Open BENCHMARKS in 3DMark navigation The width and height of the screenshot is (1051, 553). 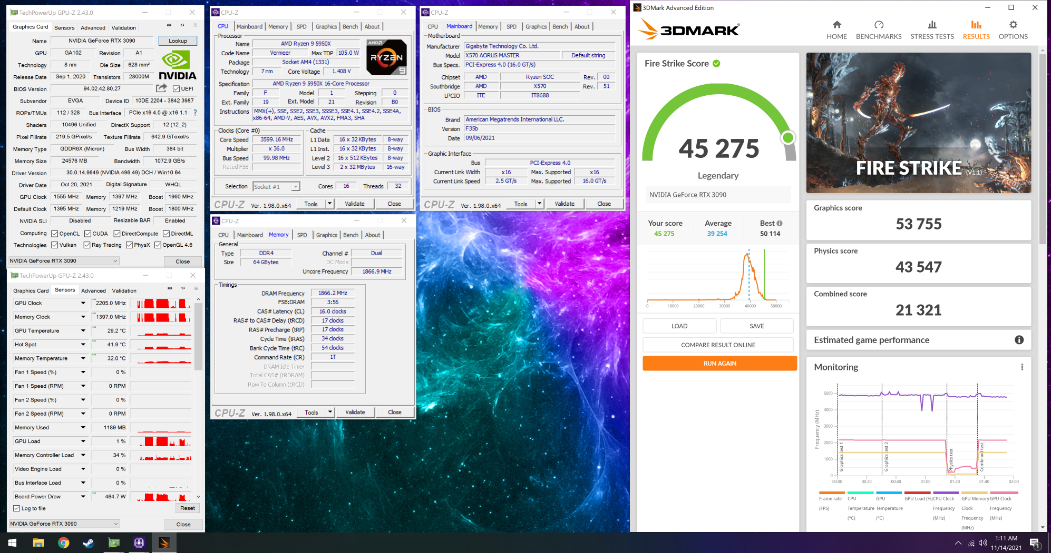pos(879,31)
